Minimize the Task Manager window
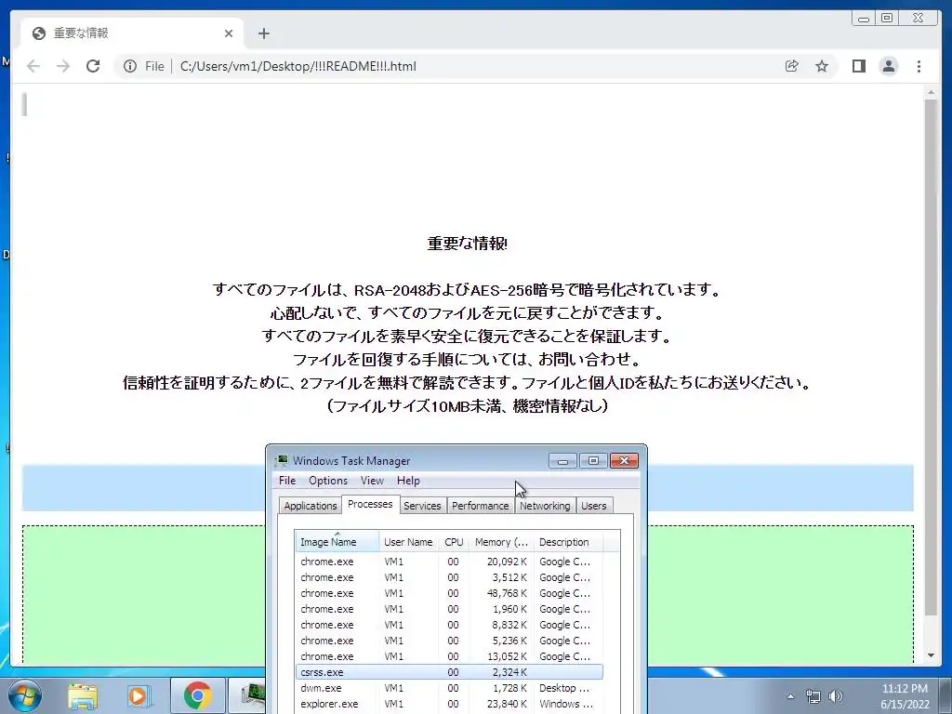 [562, 461]
